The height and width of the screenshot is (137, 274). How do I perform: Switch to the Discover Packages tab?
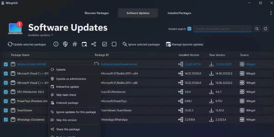tap(97, 13)
